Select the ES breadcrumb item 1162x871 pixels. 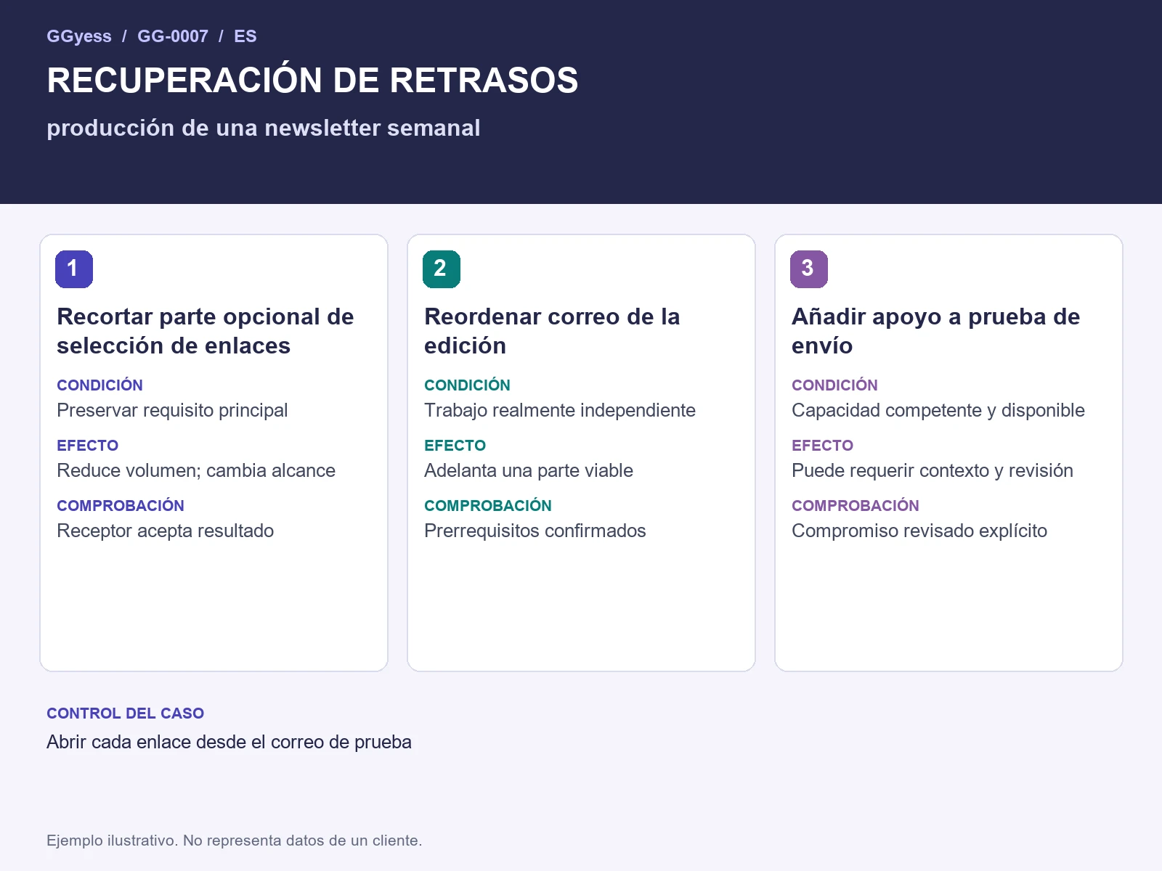[245, 36]
